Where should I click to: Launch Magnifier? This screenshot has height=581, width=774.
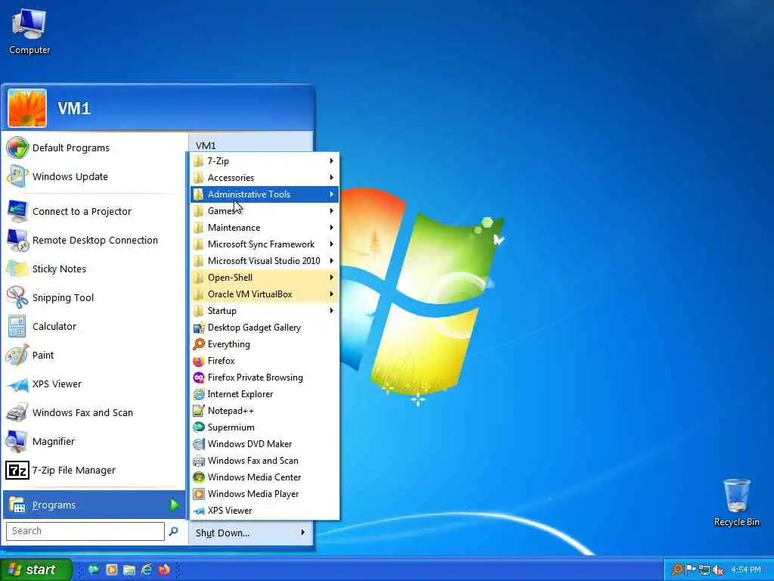[x=94, y=441]
